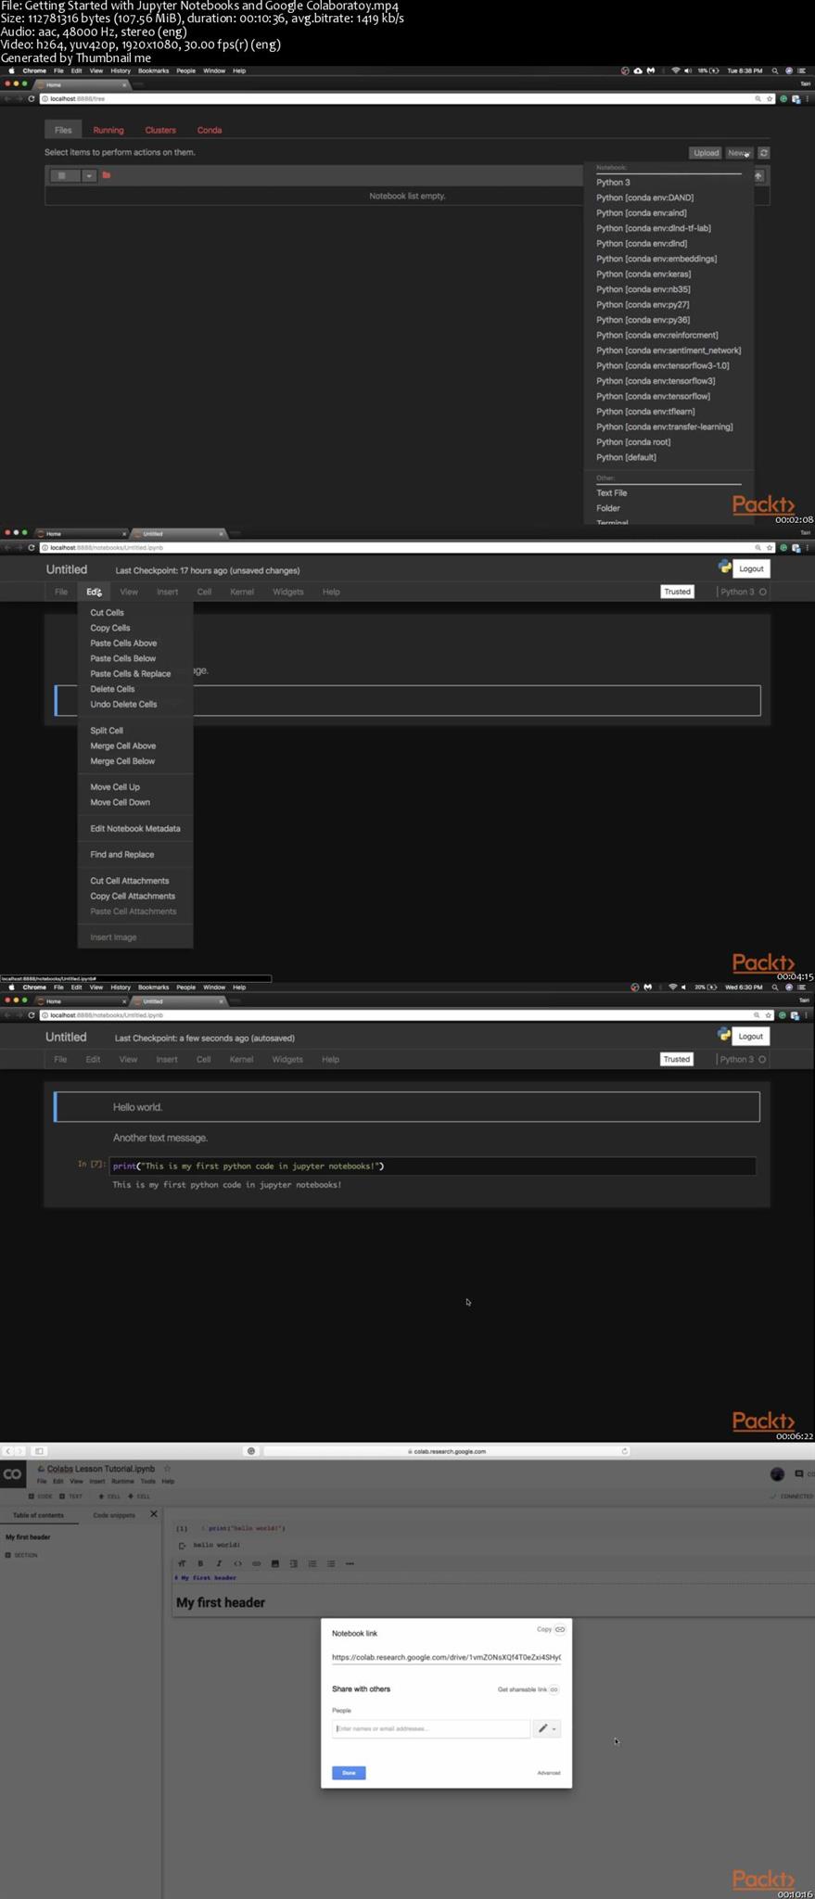Select the Hello world. markdown cell
Viewport: 815px width, 1899px height.
pos(407,1107)
